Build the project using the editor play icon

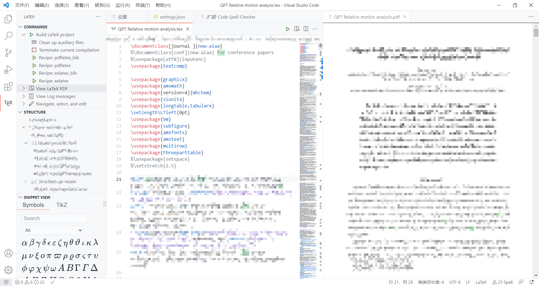pos(287,29)
